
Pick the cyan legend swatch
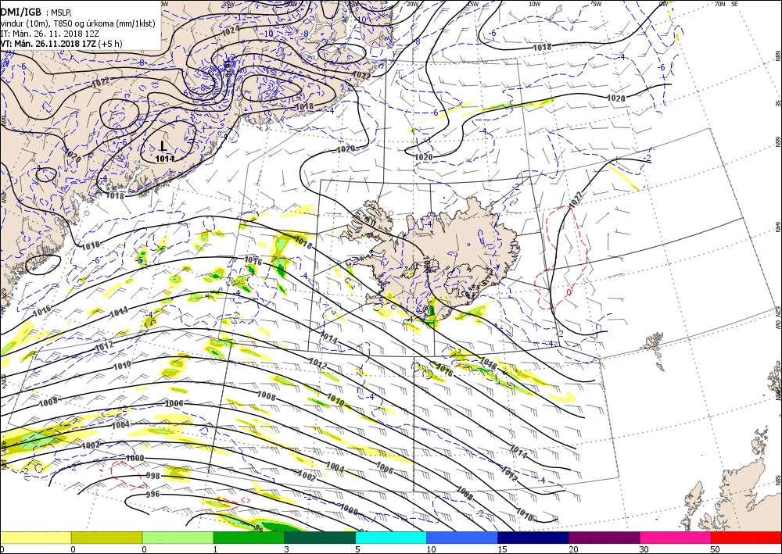(x=391, y=538)
